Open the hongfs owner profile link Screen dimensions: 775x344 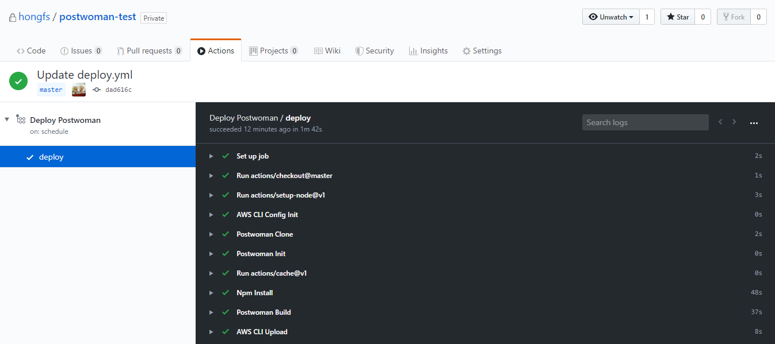tap(34, 17)
